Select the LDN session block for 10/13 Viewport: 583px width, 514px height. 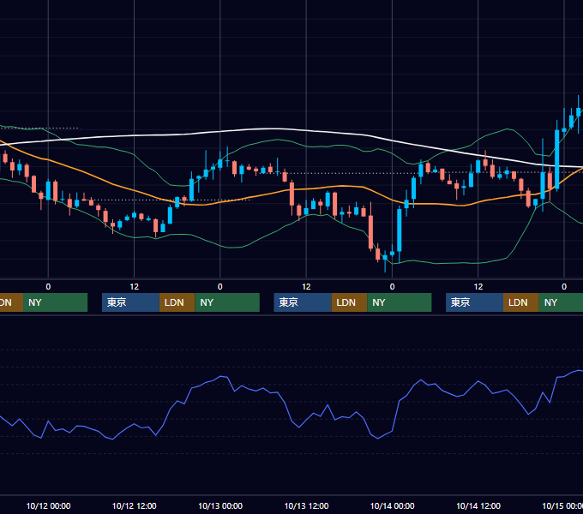[x=349, y=302]
